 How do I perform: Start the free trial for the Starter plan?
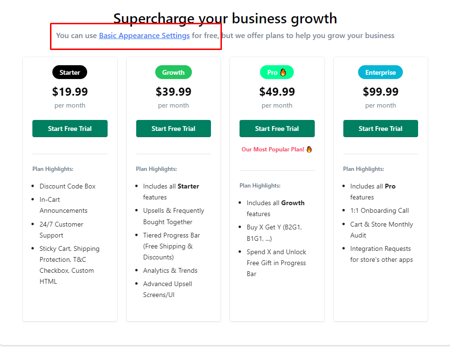pyautogui.click(x=70, y=129)
